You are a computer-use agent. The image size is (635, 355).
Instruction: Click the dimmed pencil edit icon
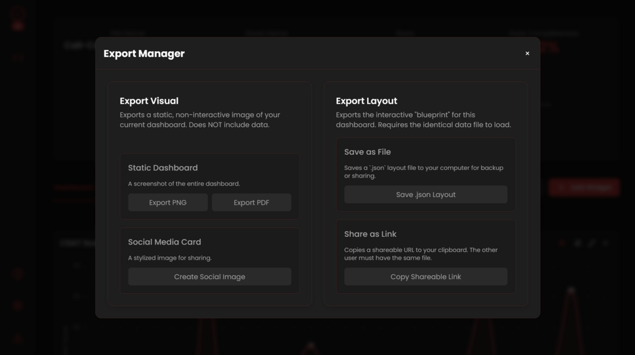pos(592,243)
